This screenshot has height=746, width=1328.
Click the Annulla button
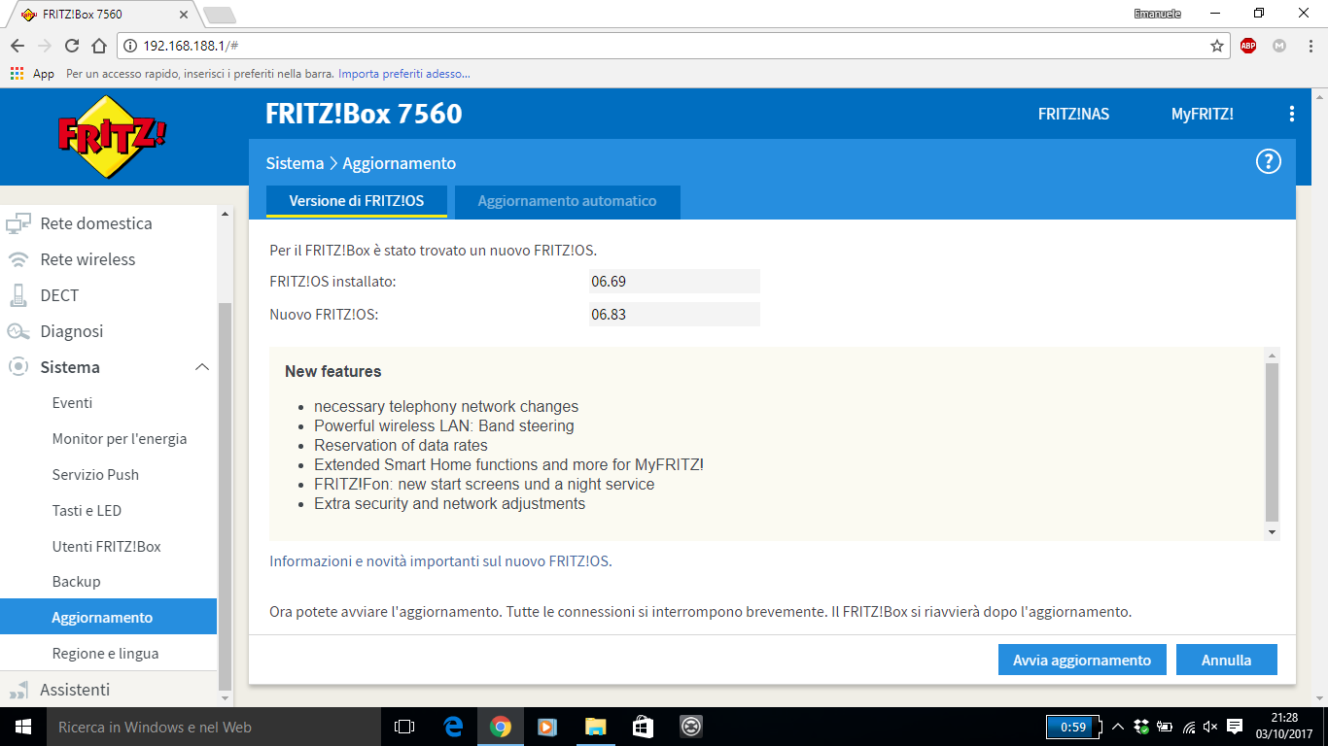pyautogui.click(x=1227, y=660)
